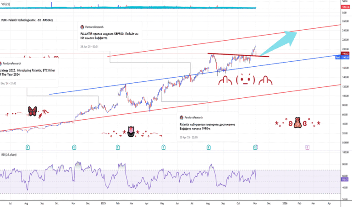Open the 'Introducing Palantir, BTC Killer' idea
The height and width of the screenshot is (207, 352).
[27, 73]
